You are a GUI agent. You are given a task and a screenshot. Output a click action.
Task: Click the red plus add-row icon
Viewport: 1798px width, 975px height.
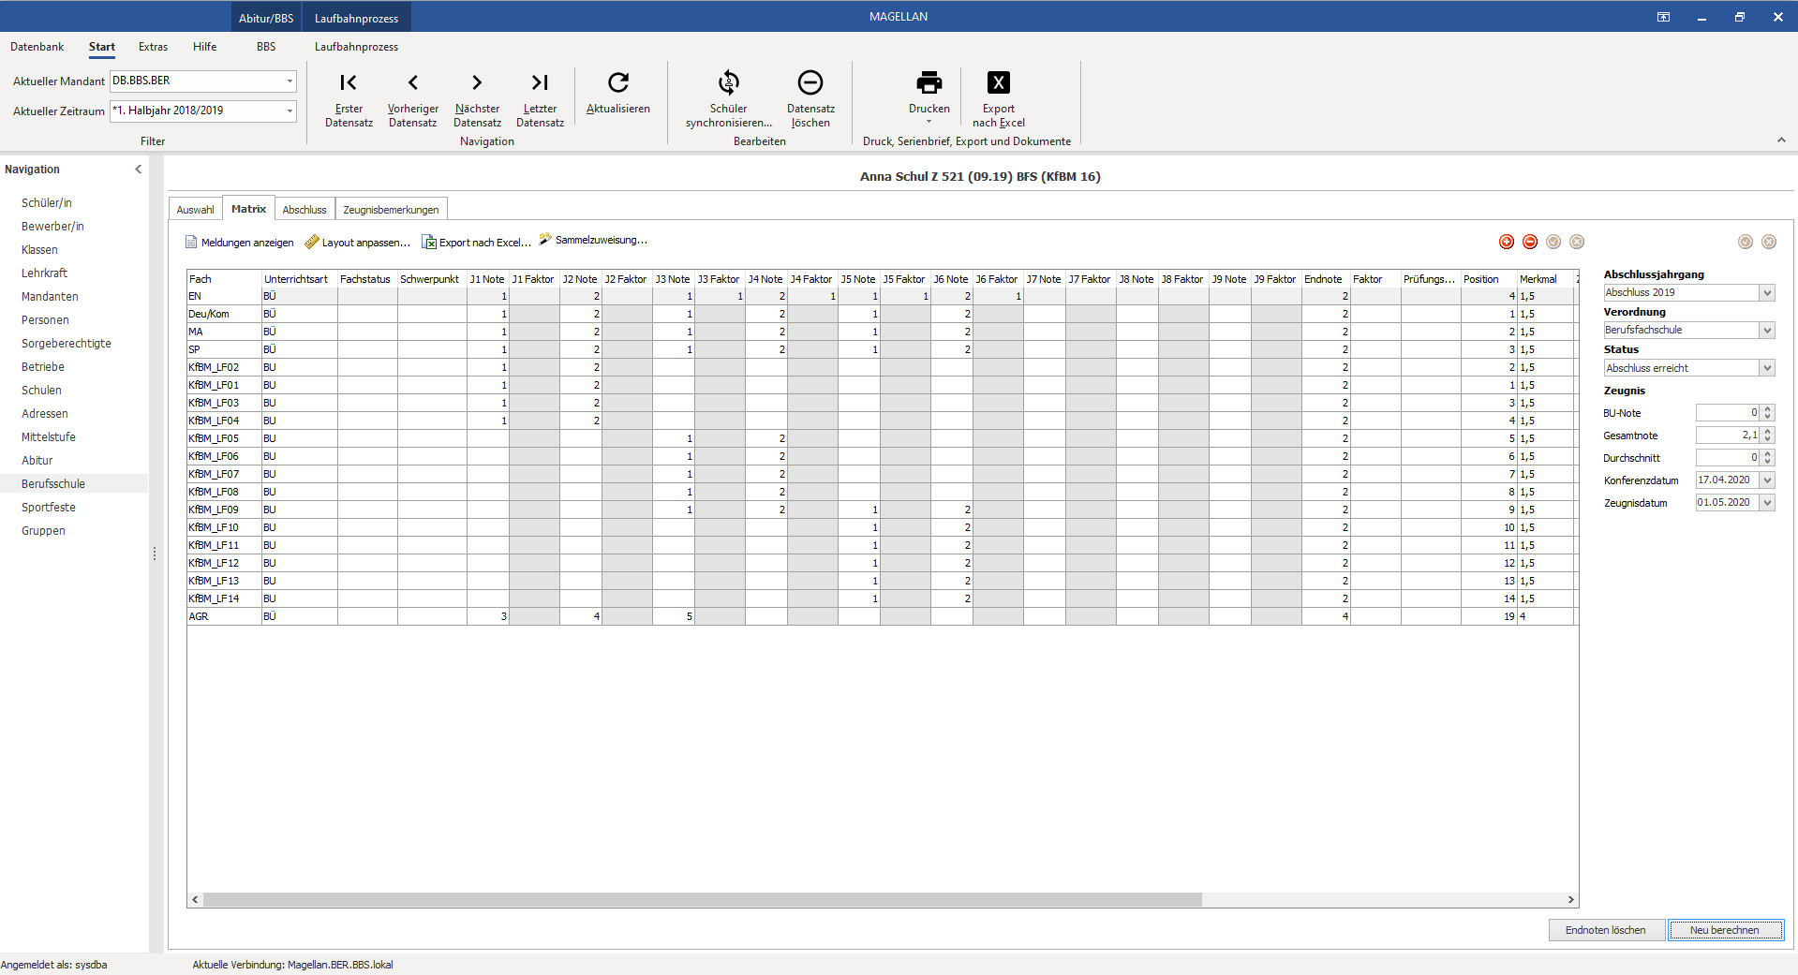1506,242
